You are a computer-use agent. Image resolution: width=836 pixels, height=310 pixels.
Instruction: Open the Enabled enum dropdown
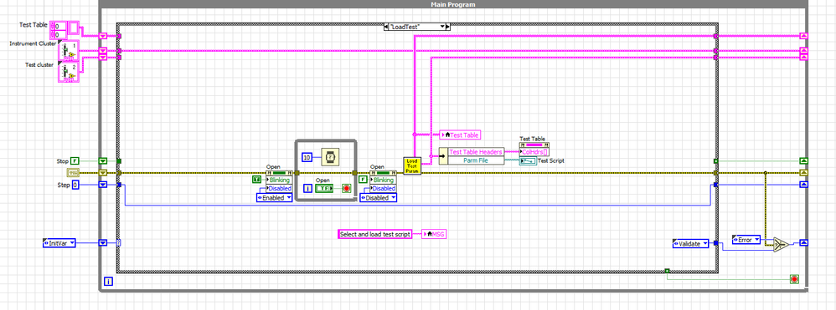(275, 197)
